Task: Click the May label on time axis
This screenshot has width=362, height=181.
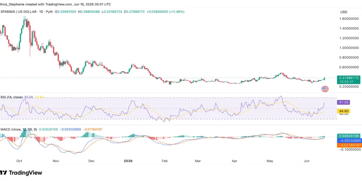Action: 270,161
